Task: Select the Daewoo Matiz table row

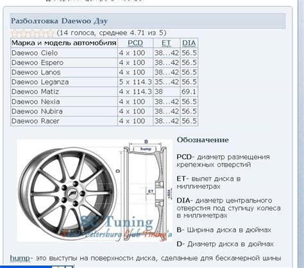Action: (x=105, y=92)
